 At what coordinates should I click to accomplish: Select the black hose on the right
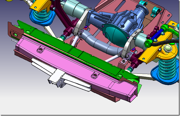click(165, 42)
